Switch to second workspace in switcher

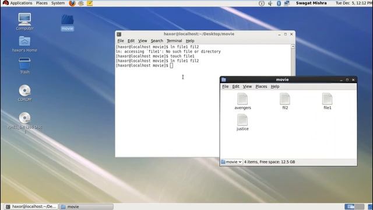click(360, 206)
